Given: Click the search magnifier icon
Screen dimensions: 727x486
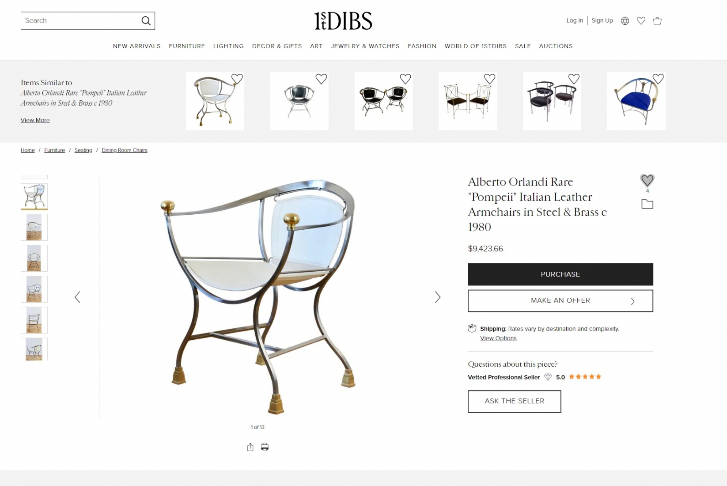Looking at the screenshot, I should pyautogui.click(x=146, y=21).
